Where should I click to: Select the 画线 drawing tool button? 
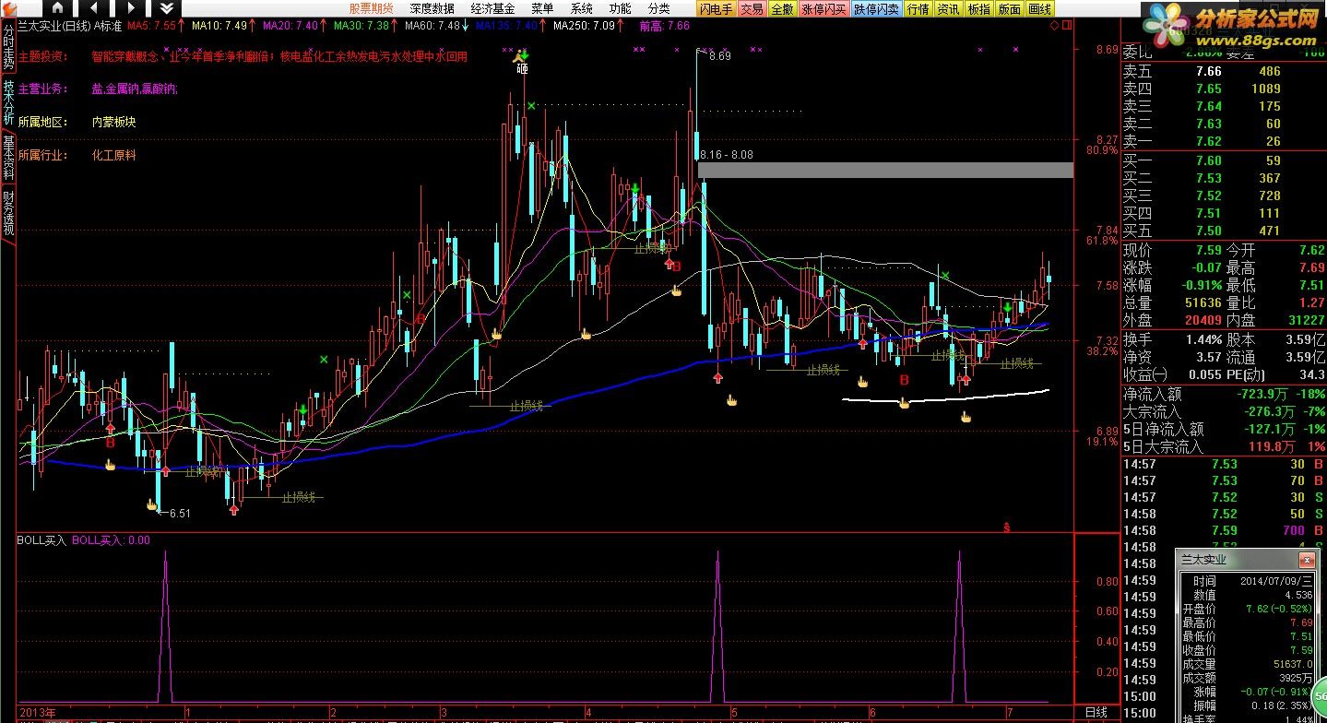pyautogui.click(x=1040, y=9)
